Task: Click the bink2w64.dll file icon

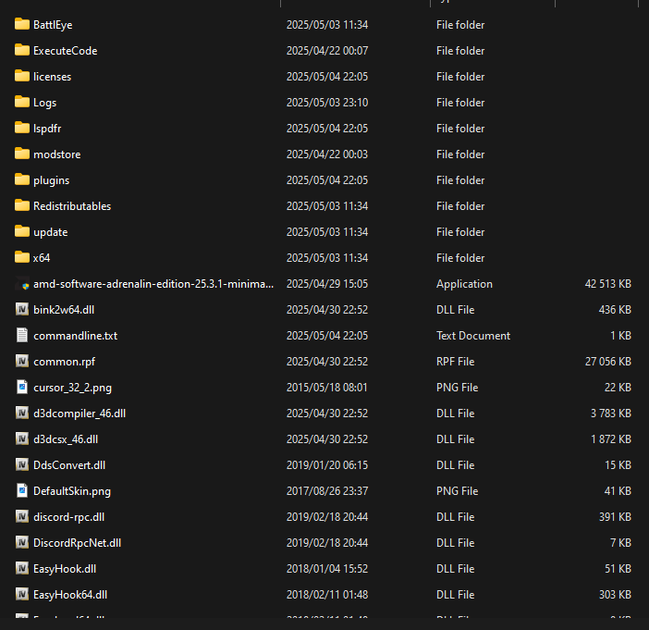Action: pyautogui.click(x=22, y=309)
